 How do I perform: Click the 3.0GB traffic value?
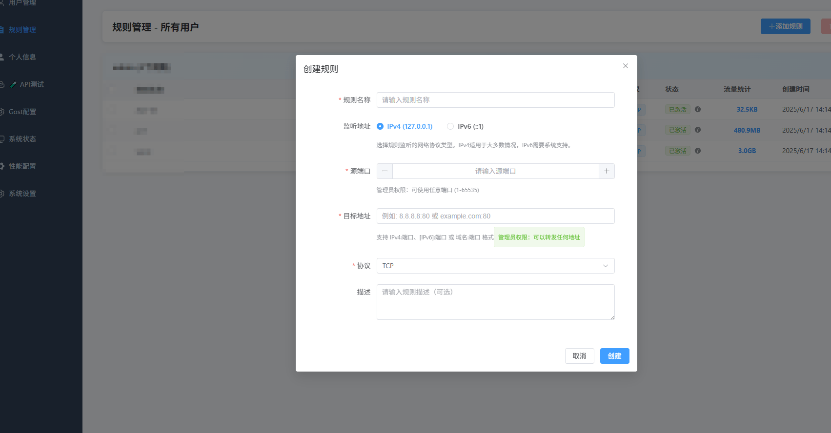point(747,151)
